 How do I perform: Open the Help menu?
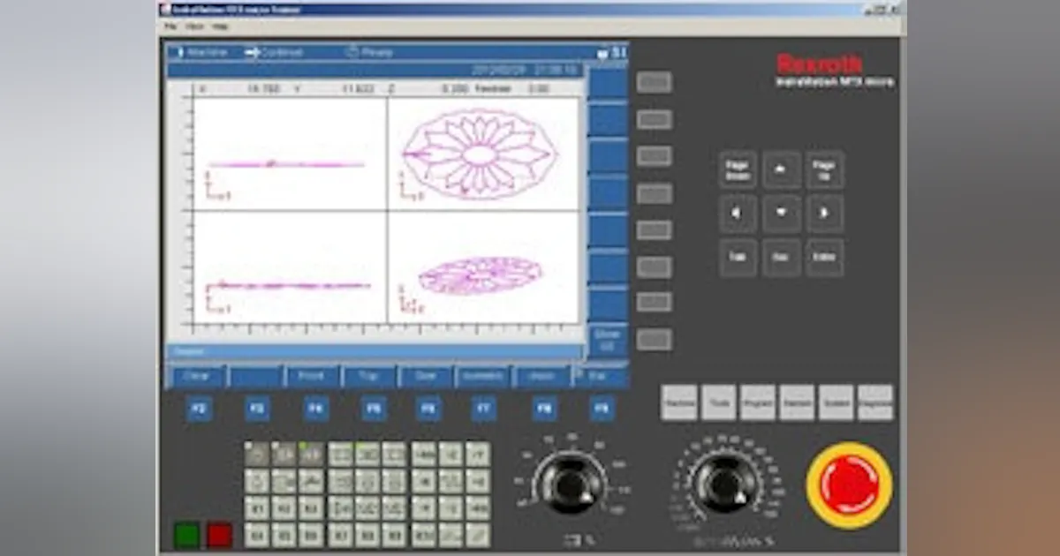click(220, 26)
